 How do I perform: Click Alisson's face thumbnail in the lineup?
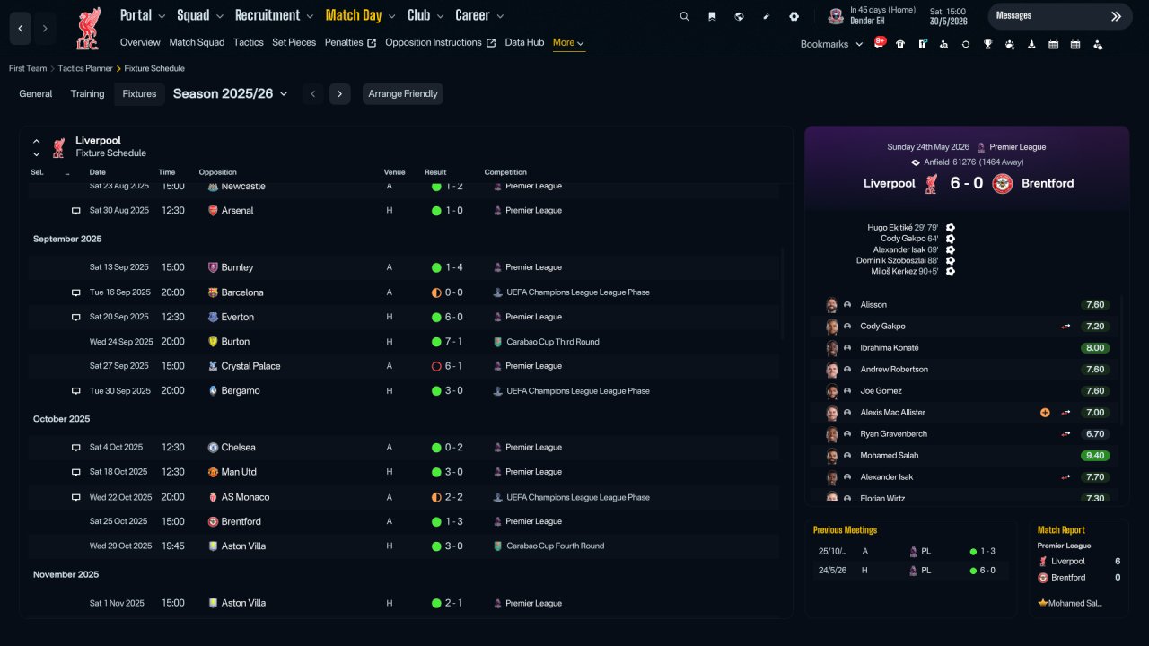832,305
